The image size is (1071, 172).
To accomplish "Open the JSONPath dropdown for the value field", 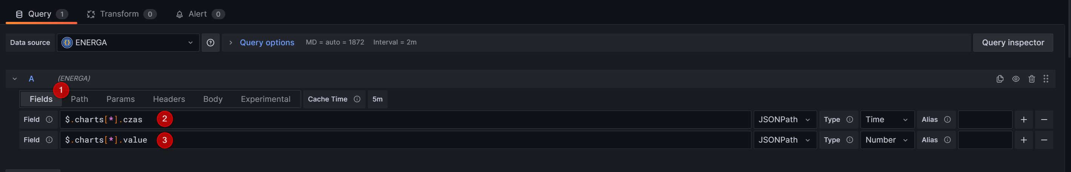I will point(785,140).
